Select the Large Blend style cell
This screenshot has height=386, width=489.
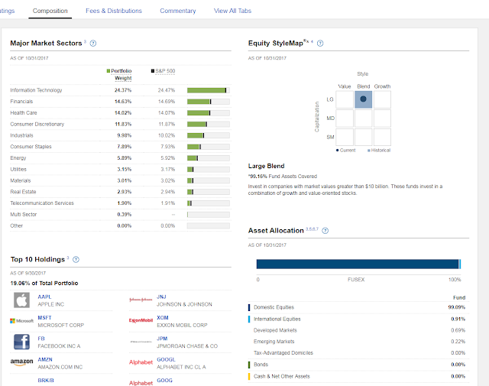click(364, 99)
